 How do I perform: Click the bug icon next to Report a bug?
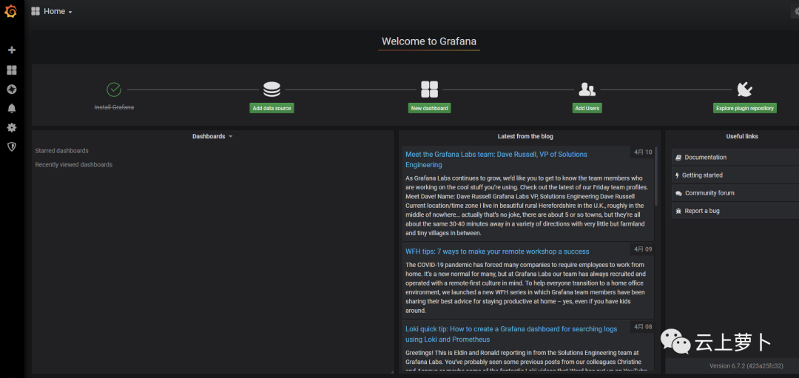click(678, 211)
